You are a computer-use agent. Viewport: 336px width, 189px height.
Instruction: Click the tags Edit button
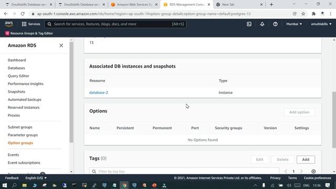coord(259,160)
